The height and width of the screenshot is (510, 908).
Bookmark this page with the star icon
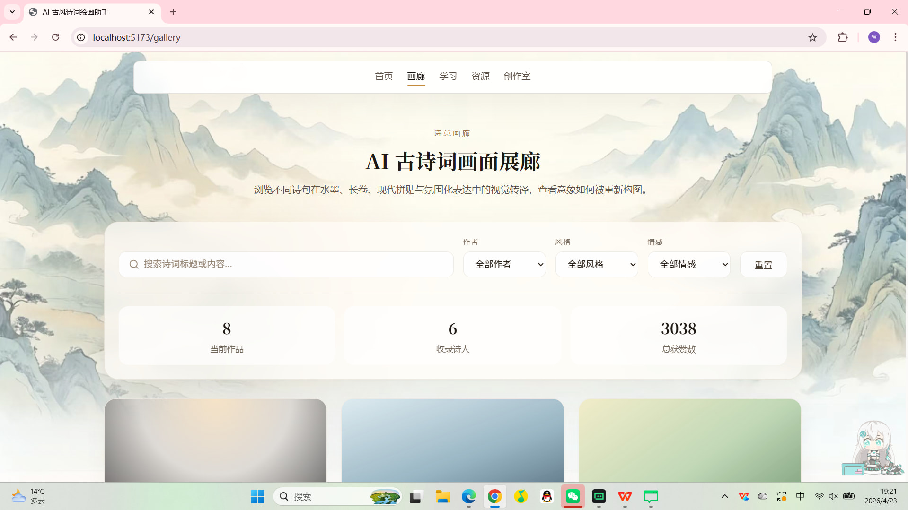click(812, 37)
